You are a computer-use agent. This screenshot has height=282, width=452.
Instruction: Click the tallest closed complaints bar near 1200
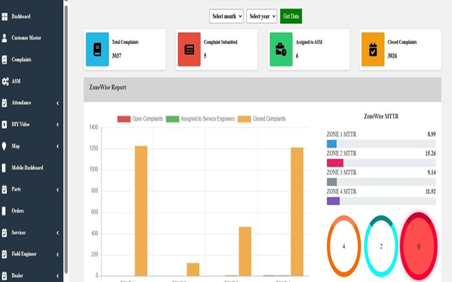[x=141, y=211]
